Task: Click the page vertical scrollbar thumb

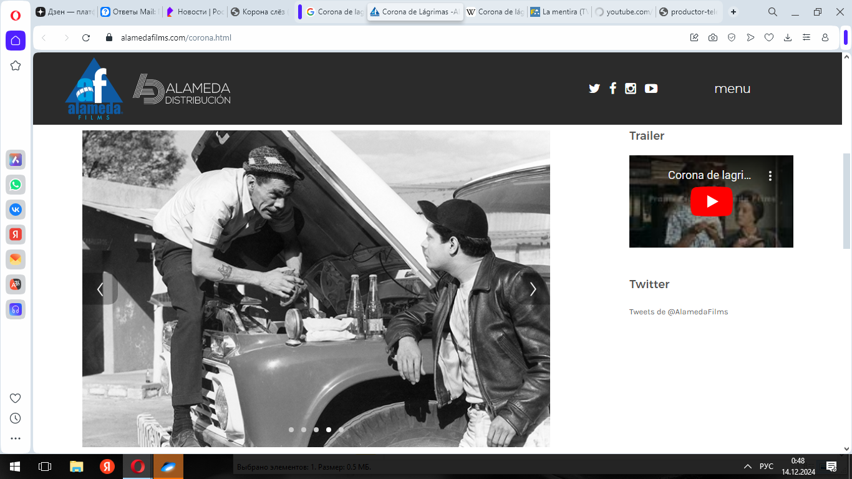Action: [846, 200]
